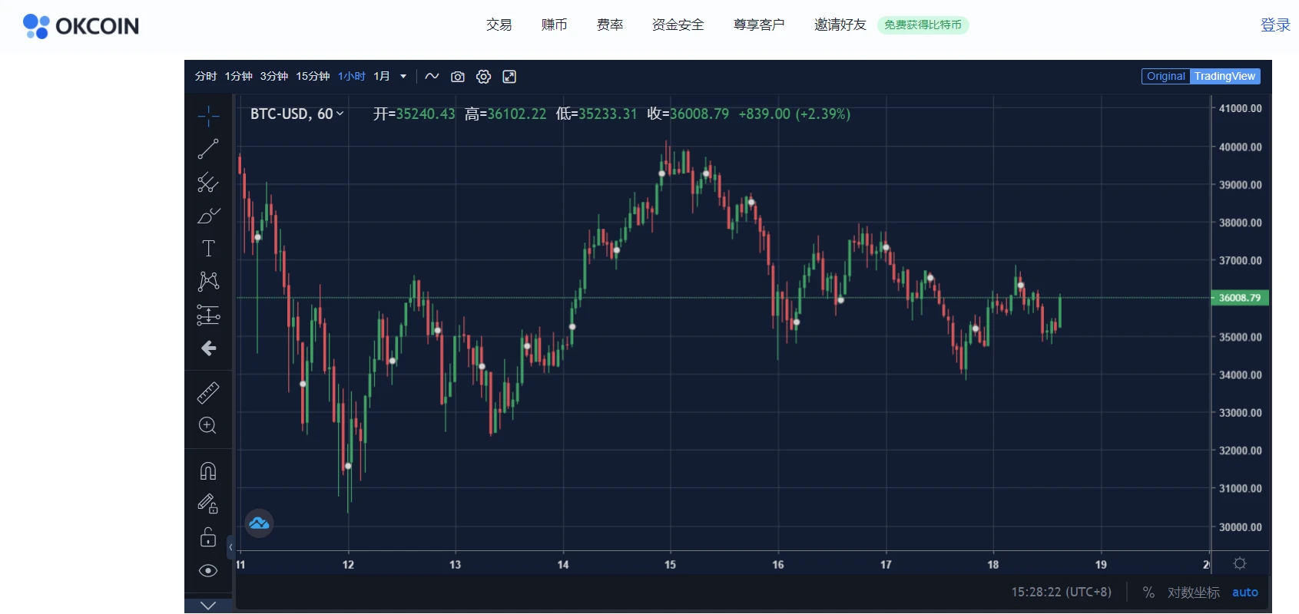Open chart settings gear icon
Viewport: 1299px width, 614px height.
coord(483,76)
